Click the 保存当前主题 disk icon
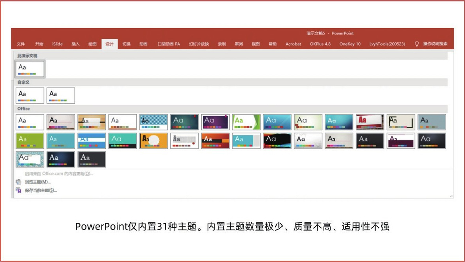The image size is (465, 262). click(18, 190)
